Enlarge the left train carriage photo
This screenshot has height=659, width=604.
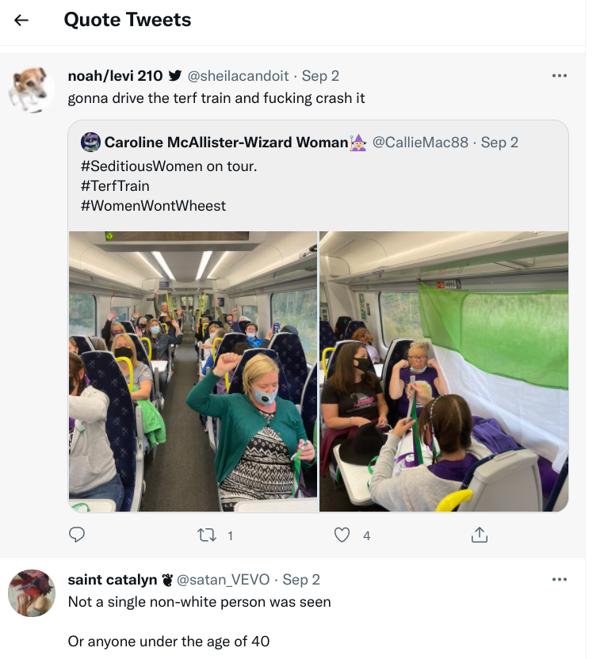coord(193,371)
